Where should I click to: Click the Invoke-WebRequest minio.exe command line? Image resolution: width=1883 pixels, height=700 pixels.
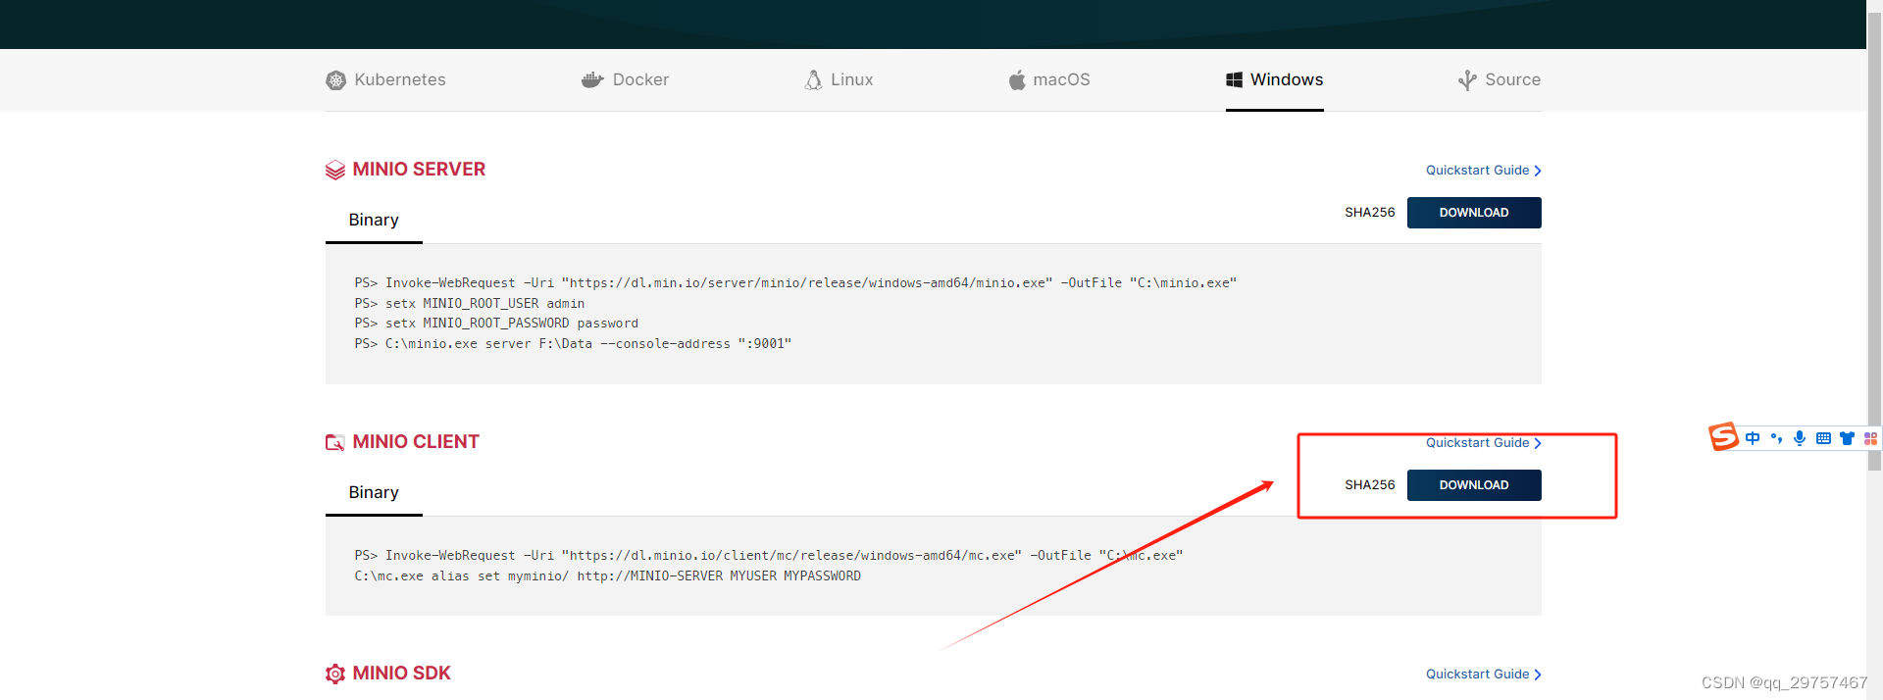(x=795, y=283)
